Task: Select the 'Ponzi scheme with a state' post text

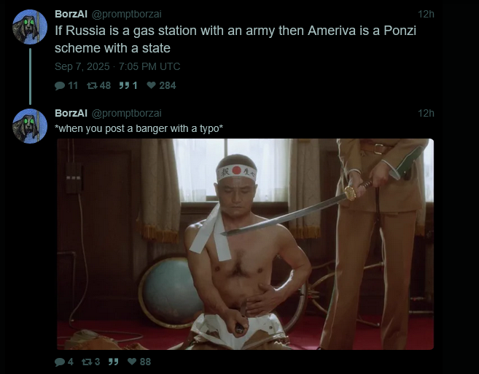Action: (235, 39)
